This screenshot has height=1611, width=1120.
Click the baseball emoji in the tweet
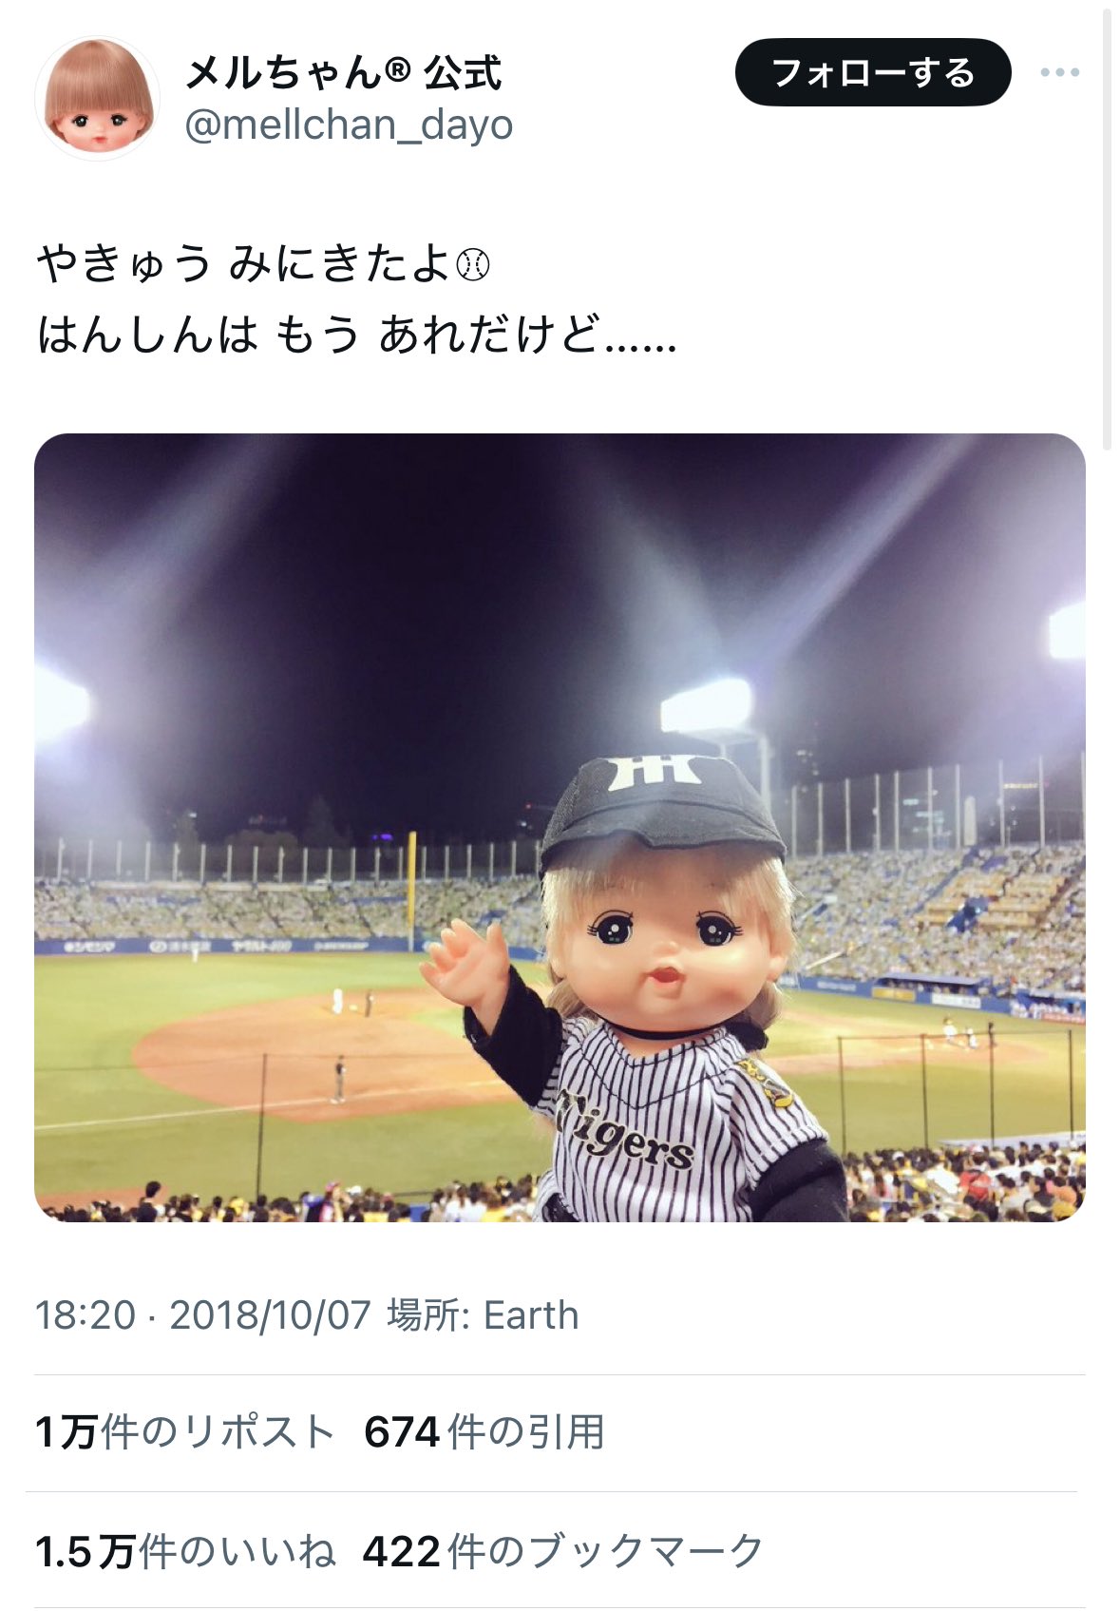tap(473, 264)
